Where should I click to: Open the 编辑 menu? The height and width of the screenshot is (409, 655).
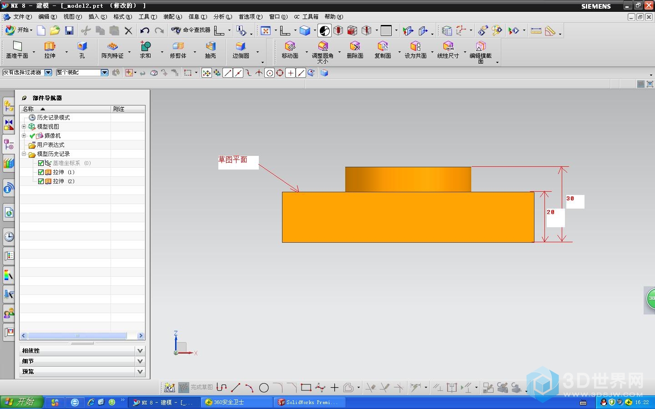pos(48,17)
